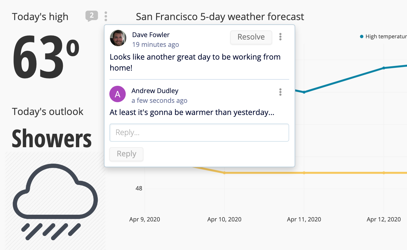Resolve the comment thread
The image size is (407, 250).
[x=251, y=37]
